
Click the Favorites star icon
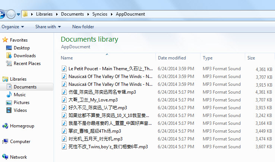click(x=5, y=40)
